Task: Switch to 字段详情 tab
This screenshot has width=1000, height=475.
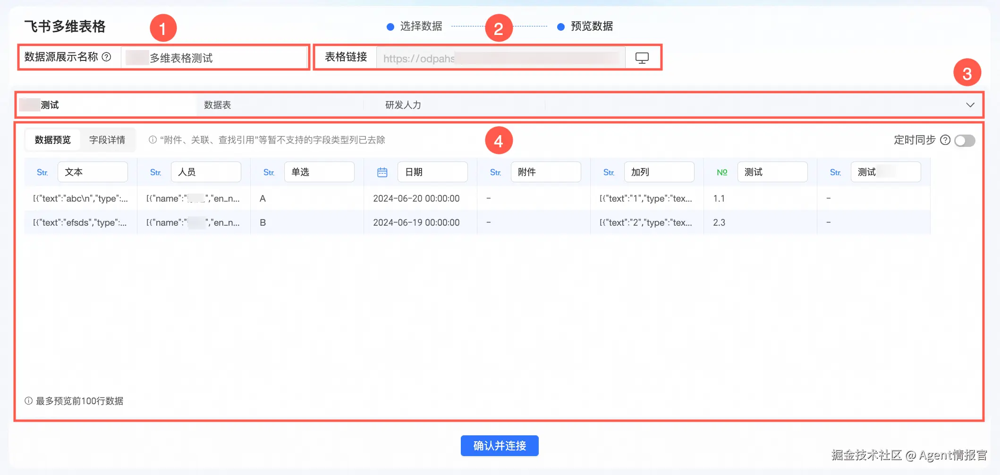Action: tap(107, 140)
